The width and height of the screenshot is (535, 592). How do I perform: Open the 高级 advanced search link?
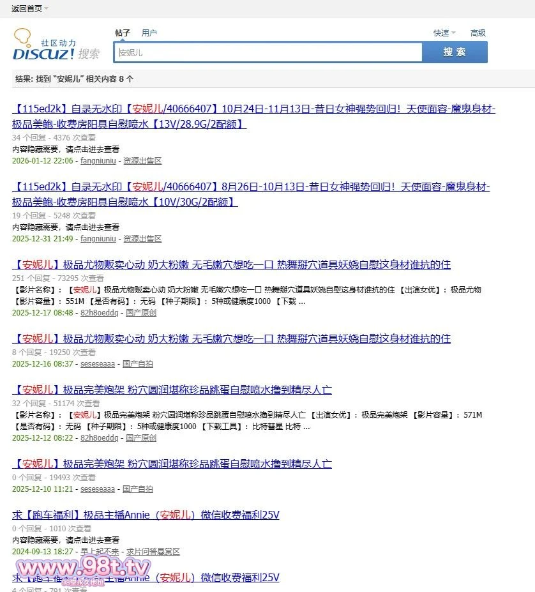[x=478, y=33]
